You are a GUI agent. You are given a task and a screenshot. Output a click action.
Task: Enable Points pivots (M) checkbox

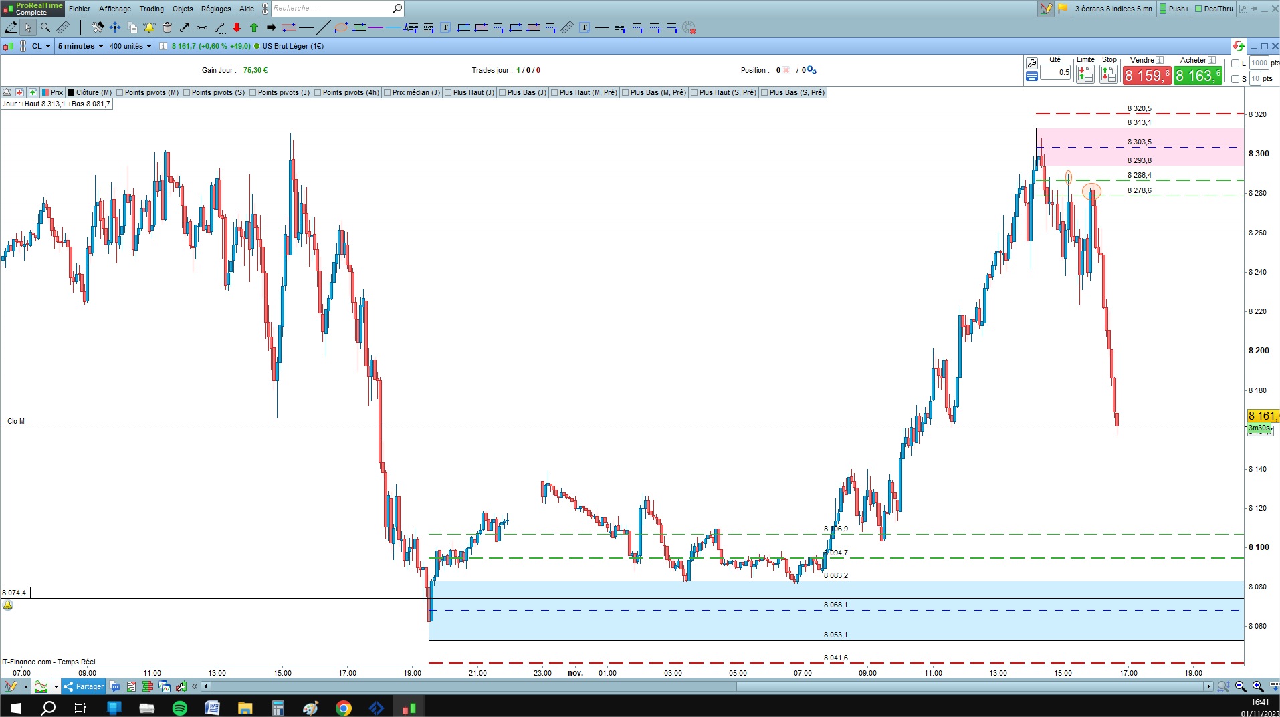pos(147,92)
